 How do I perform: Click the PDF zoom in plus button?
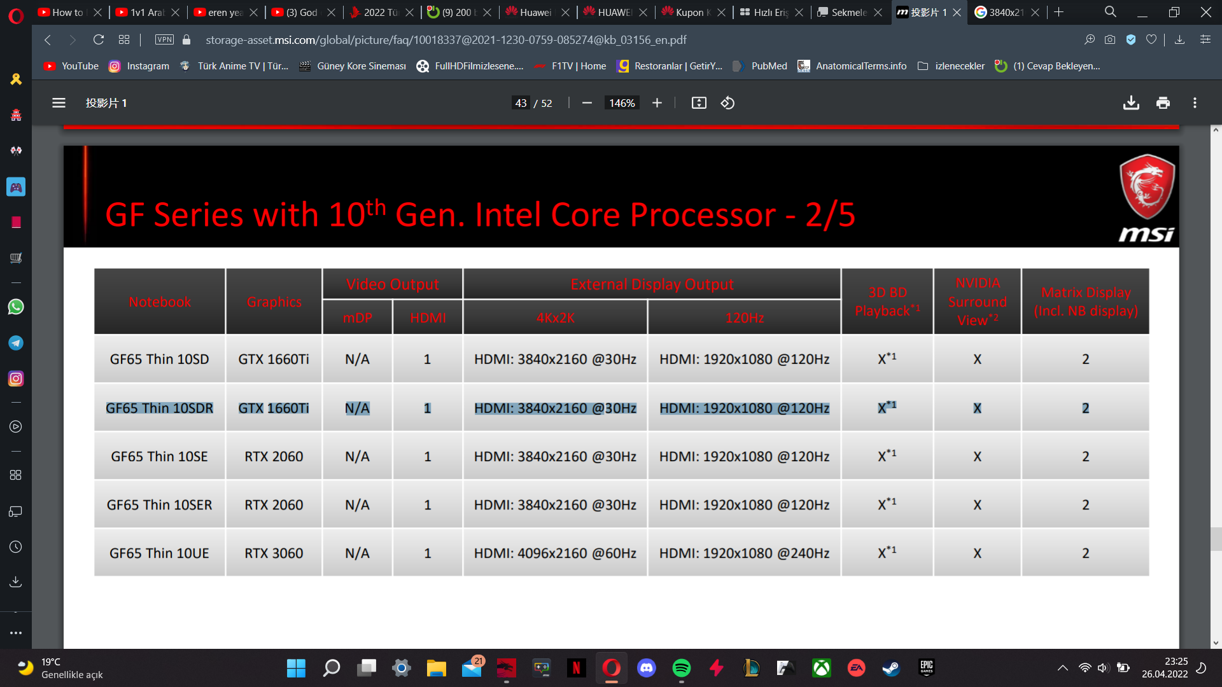click(657, 103)
